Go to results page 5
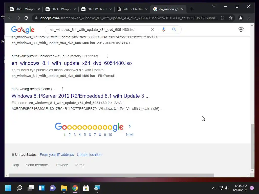Screen dimensions: 259x194 [85, 135]
